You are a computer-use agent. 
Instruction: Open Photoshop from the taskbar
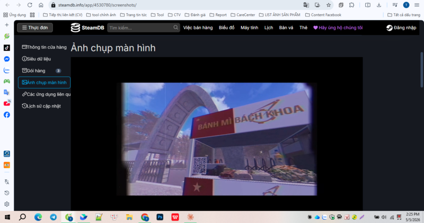click(160, 217)
